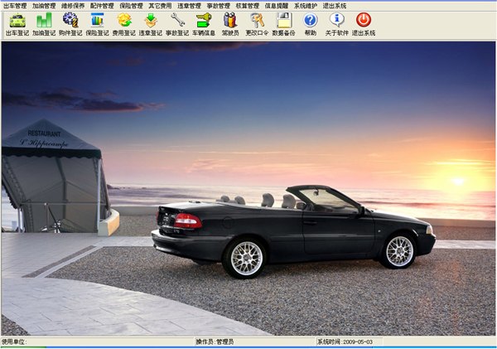Open the 出车登记 car dispatch toolbar icon
The width and height of the screenshot is (497, 349).
pyautogui.click(x=17, y=24)
